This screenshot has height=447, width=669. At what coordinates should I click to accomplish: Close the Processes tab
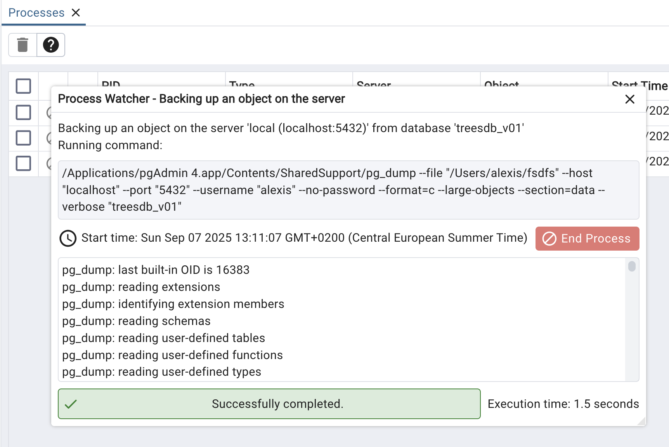(76, 13)
